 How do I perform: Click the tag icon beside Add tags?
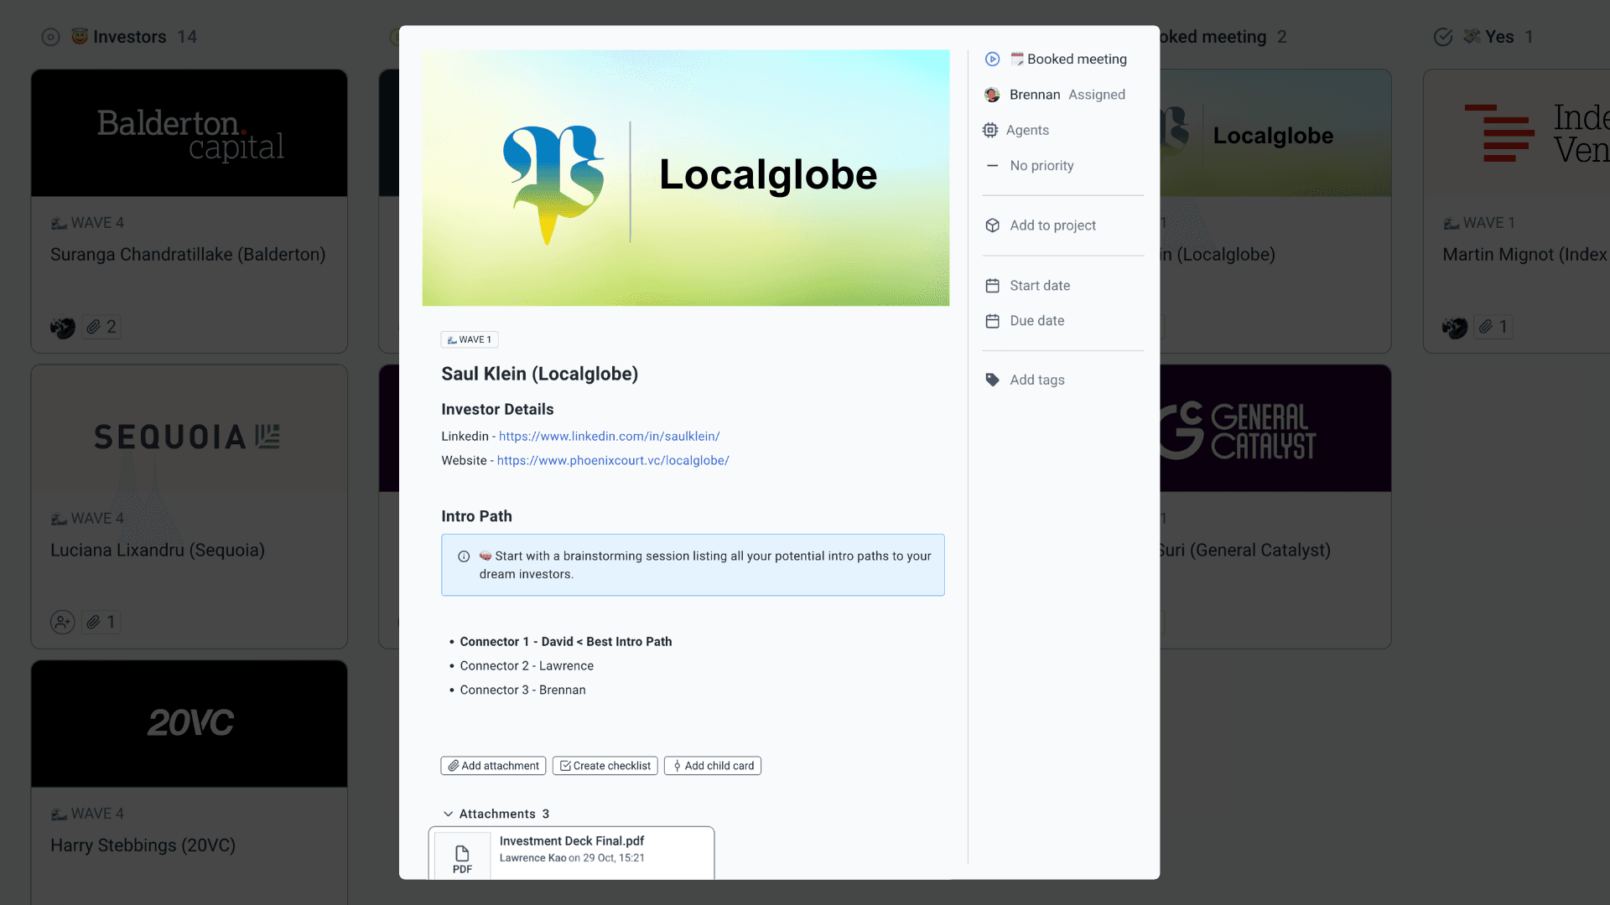coord(992,380)
